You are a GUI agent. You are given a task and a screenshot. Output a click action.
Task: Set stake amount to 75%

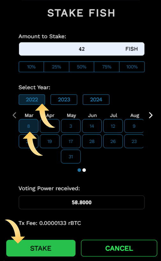tap(107, 67)
